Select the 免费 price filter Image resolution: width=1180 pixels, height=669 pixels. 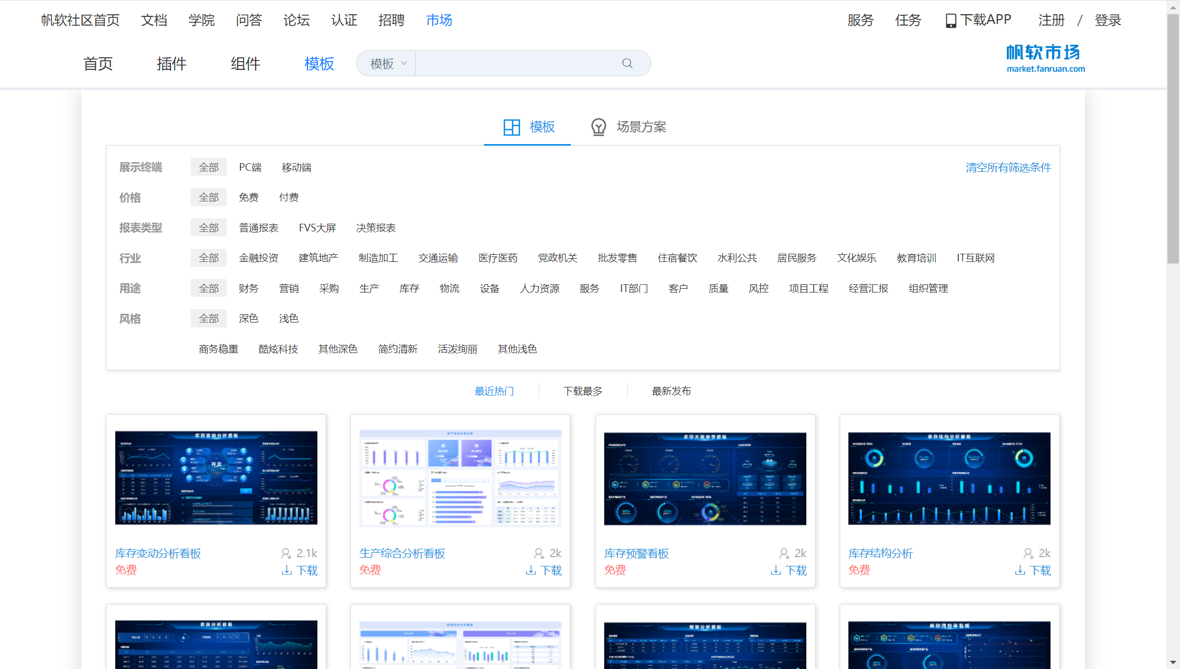pyautogui.click(x=249, y=198)
